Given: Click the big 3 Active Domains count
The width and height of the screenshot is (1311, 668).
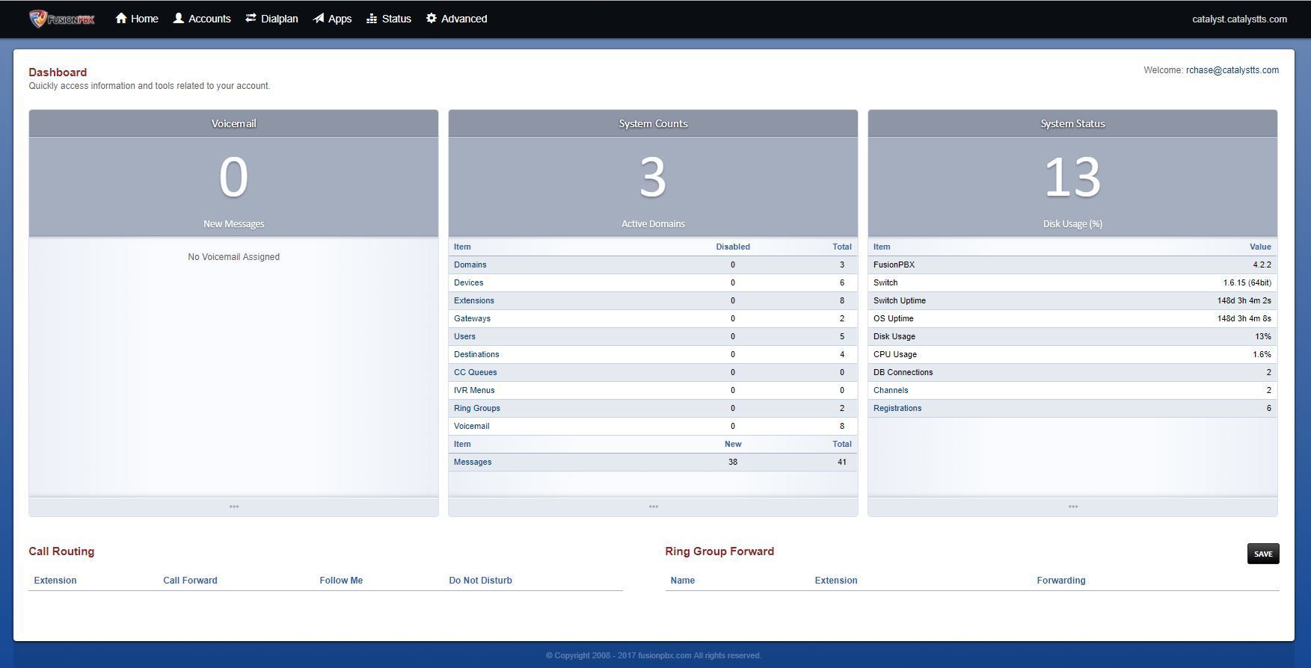Looking at the screenshot, I should click(x=653, y=178).
